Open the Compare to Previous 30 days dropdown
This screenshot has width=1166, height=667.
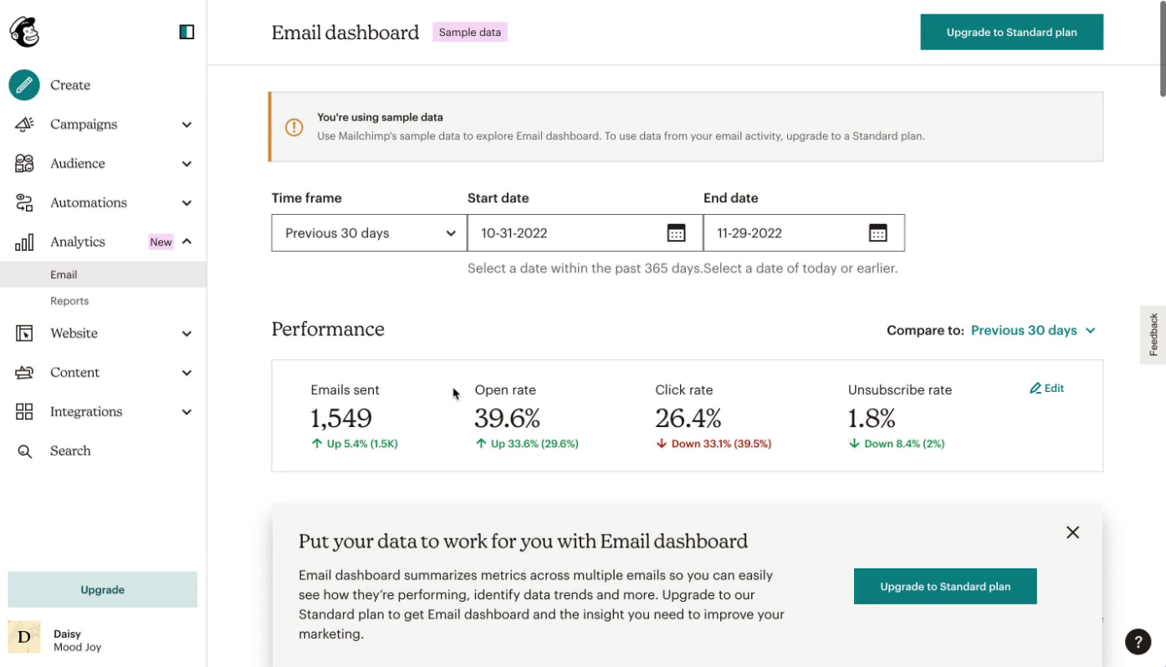[x=1033, y=330]
